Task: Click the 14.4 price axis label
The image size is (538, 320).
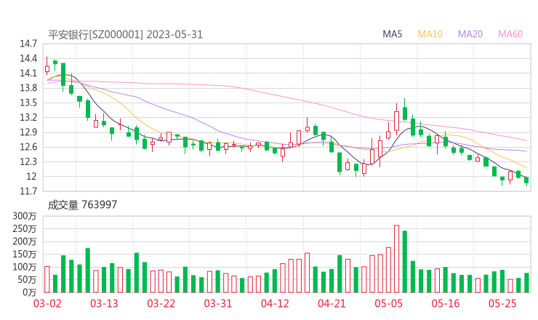Action: [x=28, y=59]
